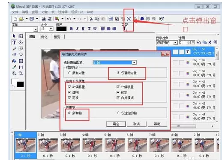Open the 大小 font size dropdown

(x=51, y=29)
